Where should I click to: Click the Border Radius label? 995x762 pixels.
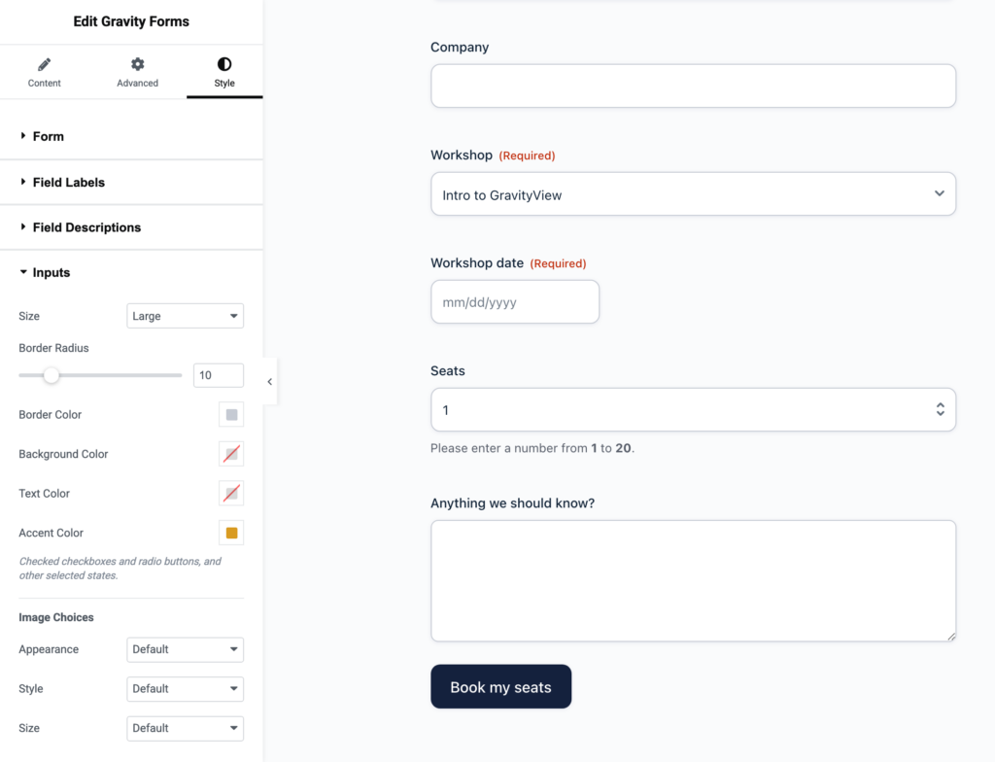[x=54, y=348]
